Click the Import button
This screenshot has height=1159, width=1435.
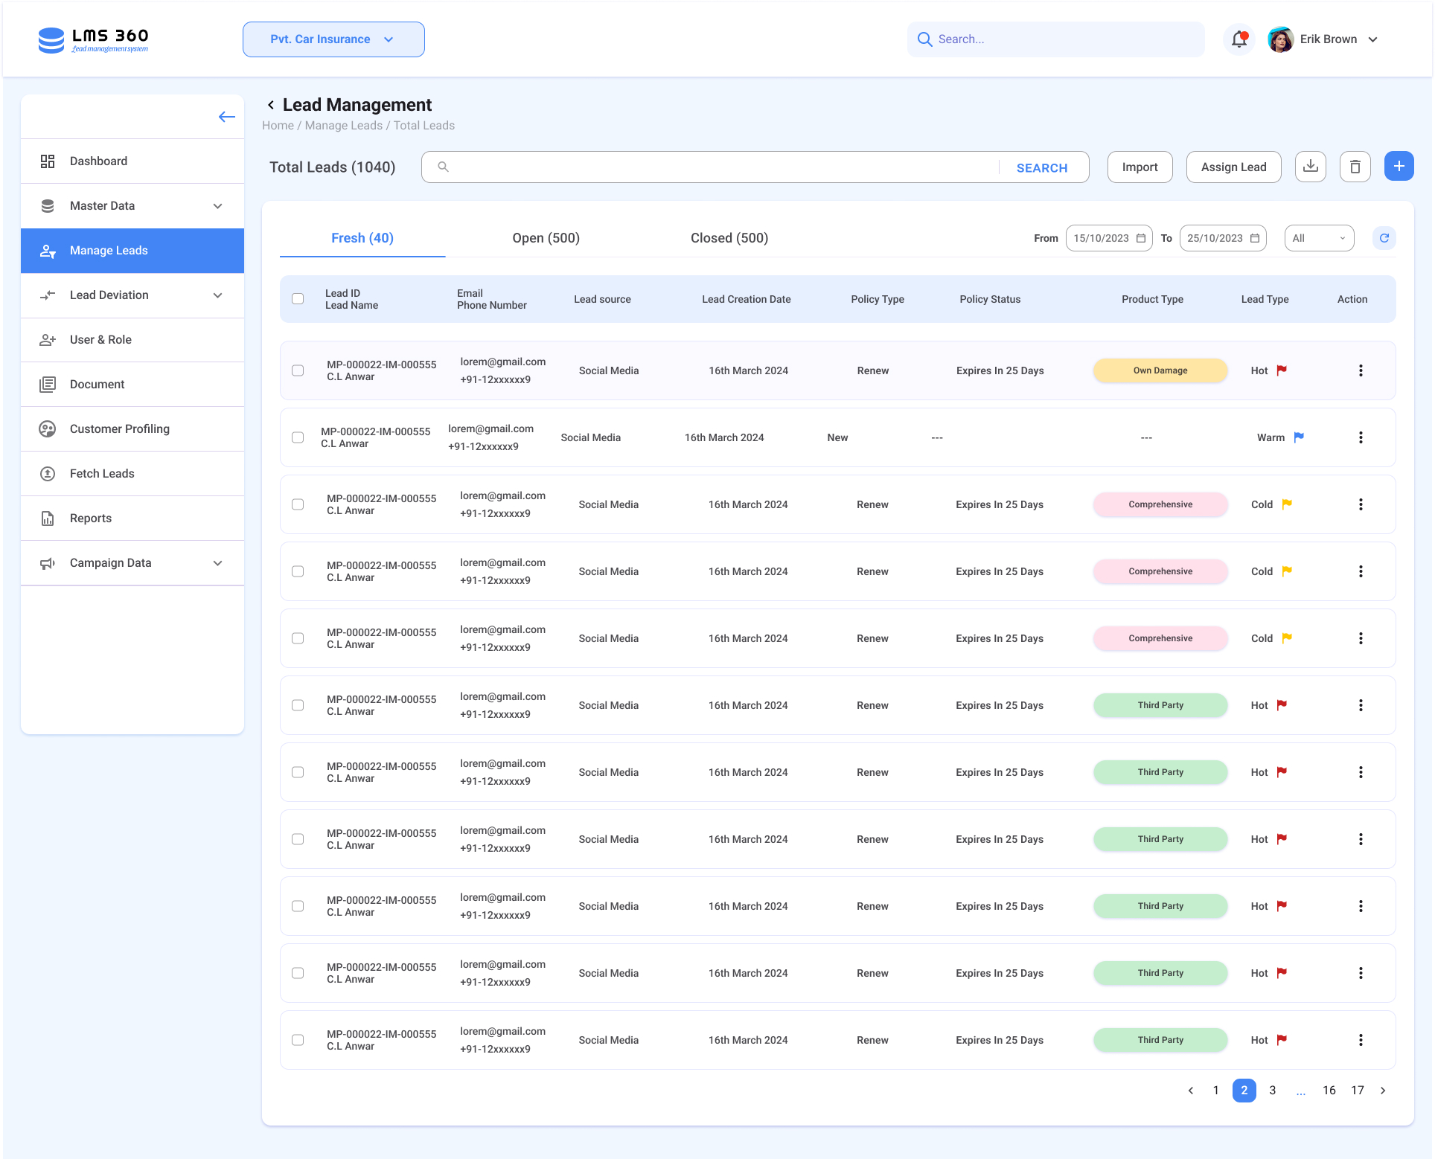pos(1140,167)
